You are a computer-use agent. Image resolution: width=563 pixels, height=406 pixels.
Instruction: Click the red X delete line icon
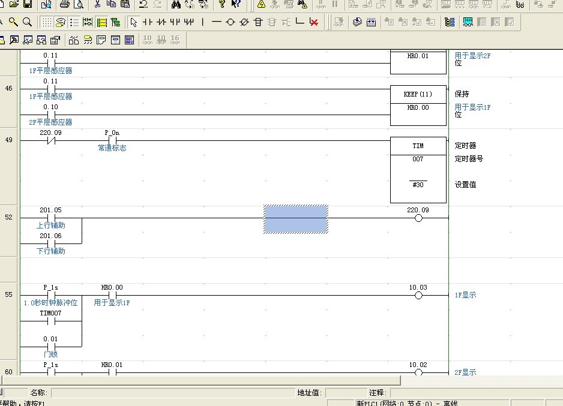(x=313, y=22)
